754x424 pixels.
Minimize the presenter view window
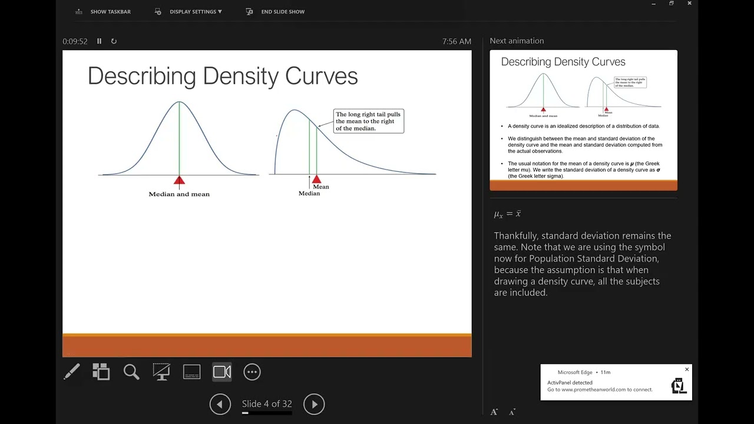tap(653, 4)
